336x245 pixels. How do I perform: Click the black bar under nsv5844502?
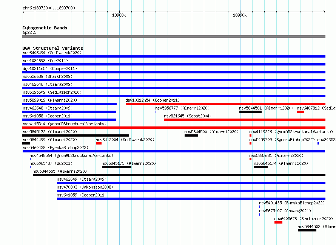pyautogui.click(x=307, y=230)
